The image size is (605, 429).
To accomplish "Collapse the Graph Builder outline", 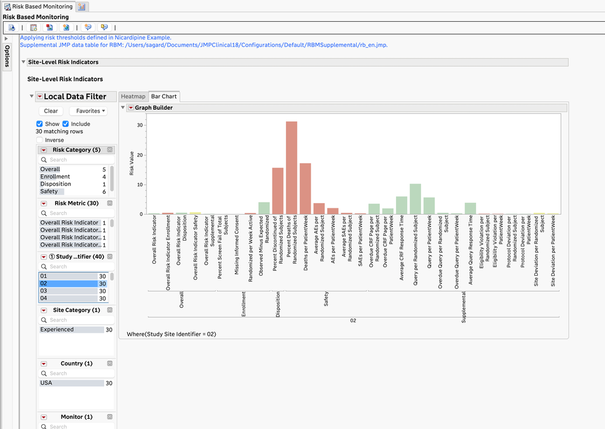I will click(123, 107).
